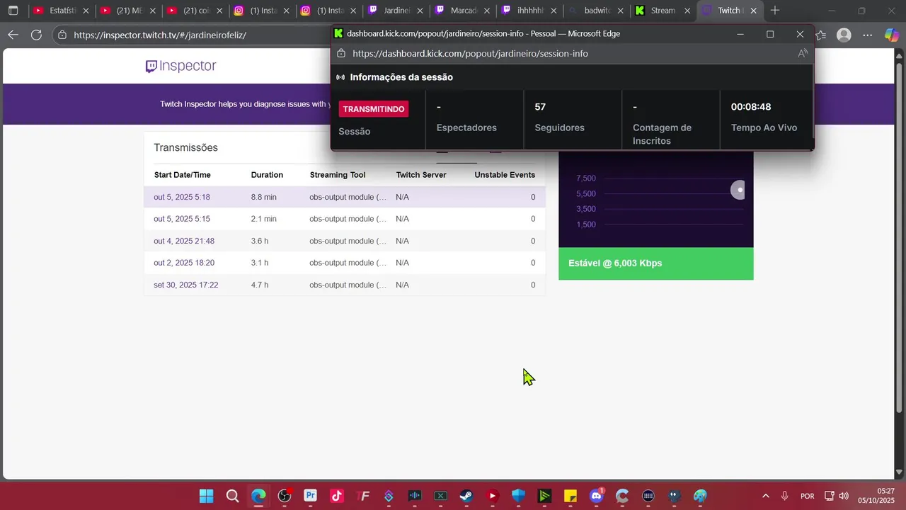Click POR language indicator in tray
The width and height of the screenshot is (906, 510).
tap(808, 496)
